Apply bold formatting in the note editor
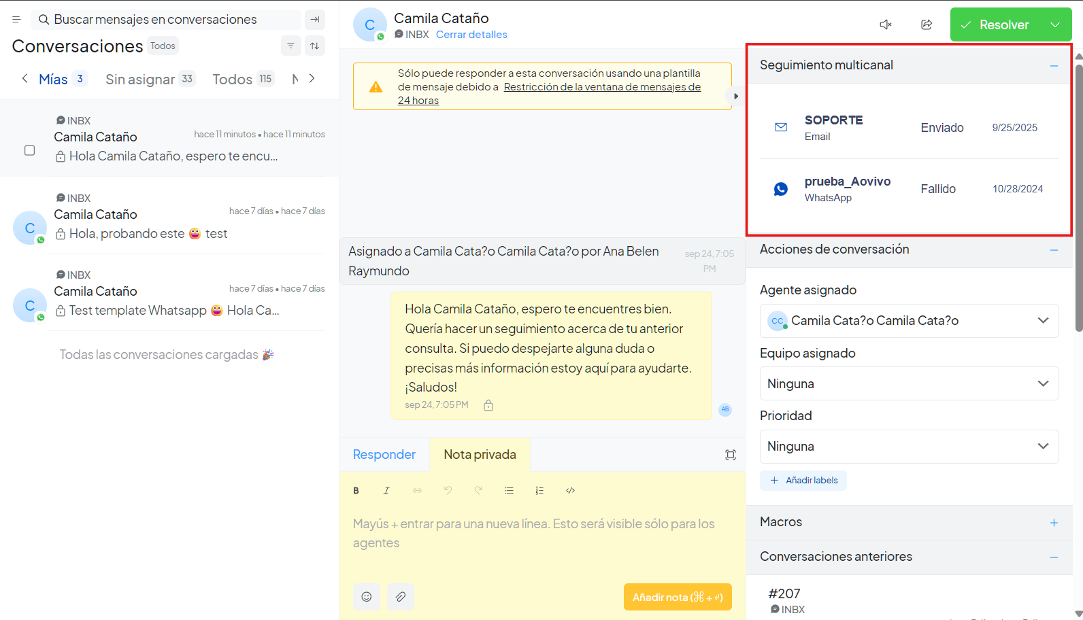Image resolution: width=1083 pixels, height=620 pixels. [x=356, y=491]
